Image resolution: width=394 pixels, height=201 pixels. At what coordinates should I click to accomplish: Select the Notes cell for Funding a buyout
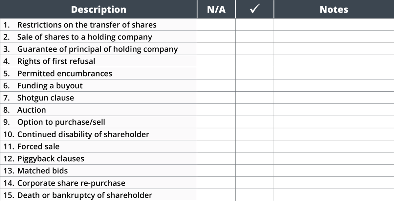pyautogui.click(x=334, y=85)
